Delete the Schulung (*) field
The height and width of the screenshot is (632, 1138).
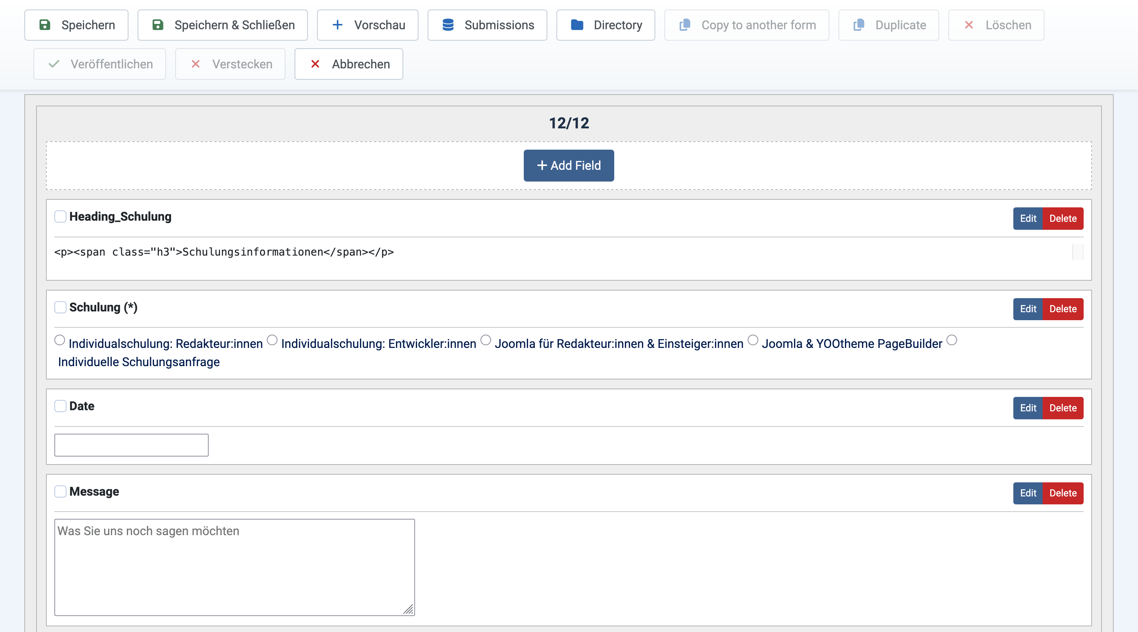pyautogui.click(x=1063, y=309)
